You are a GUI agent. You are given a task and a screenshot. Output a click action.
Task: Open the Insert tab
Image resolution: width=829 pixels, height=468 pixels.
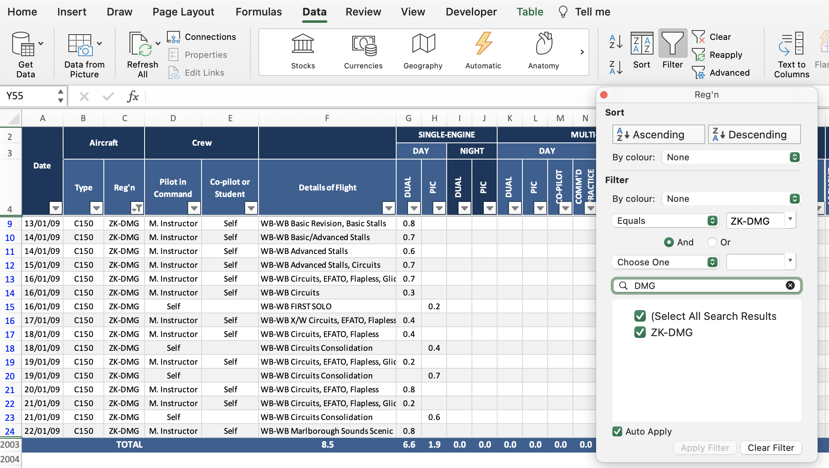tap(72, 12)
